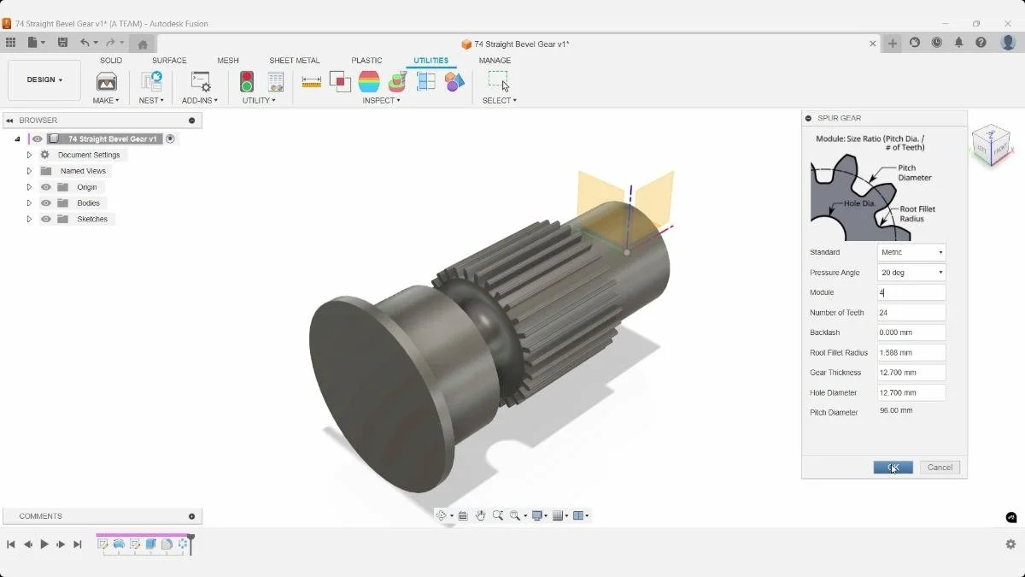Click the Component Color Cycling icon
1025x577 pixels.
(426, 82)
